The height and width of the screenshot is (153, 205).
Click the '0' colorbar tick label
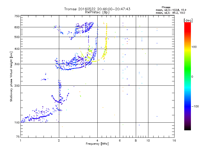(192, 77)
